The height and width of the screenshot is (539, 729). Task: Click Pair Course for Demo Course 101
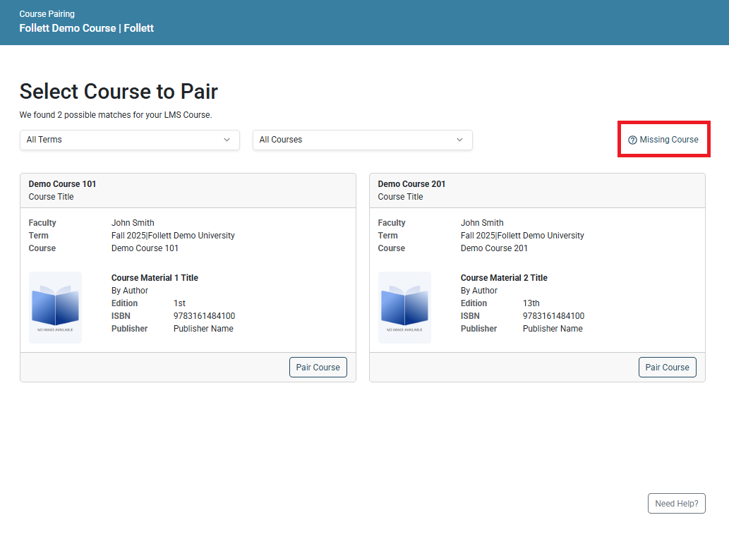tap(318, 367)
